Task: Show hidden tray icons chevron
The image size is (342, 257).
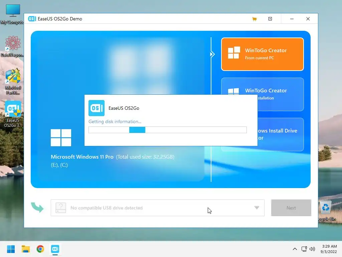Action: point(295,249)
